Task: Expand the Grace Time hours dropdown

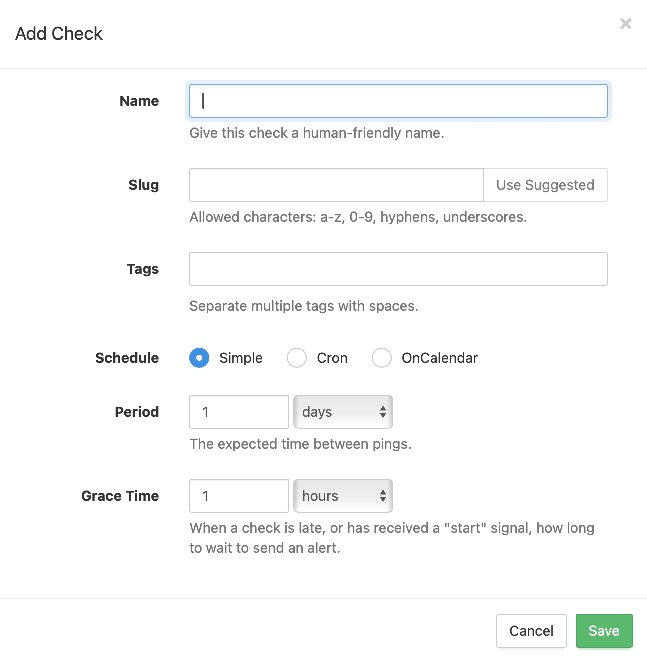Action: click(343, 496)
